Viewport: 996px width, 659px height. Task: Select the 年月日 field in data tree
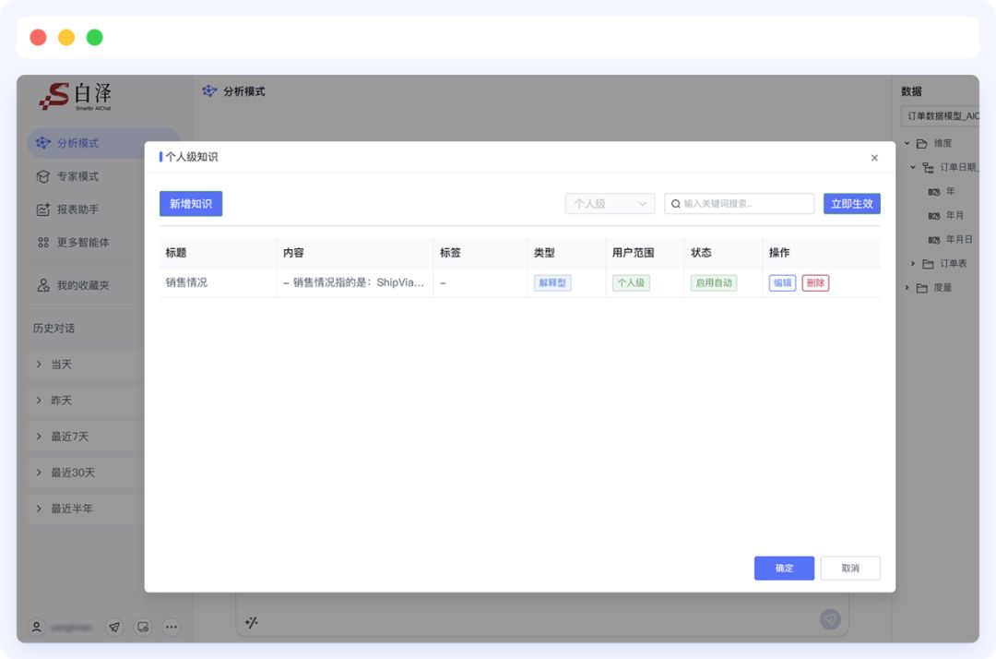(x=959, y=240)
